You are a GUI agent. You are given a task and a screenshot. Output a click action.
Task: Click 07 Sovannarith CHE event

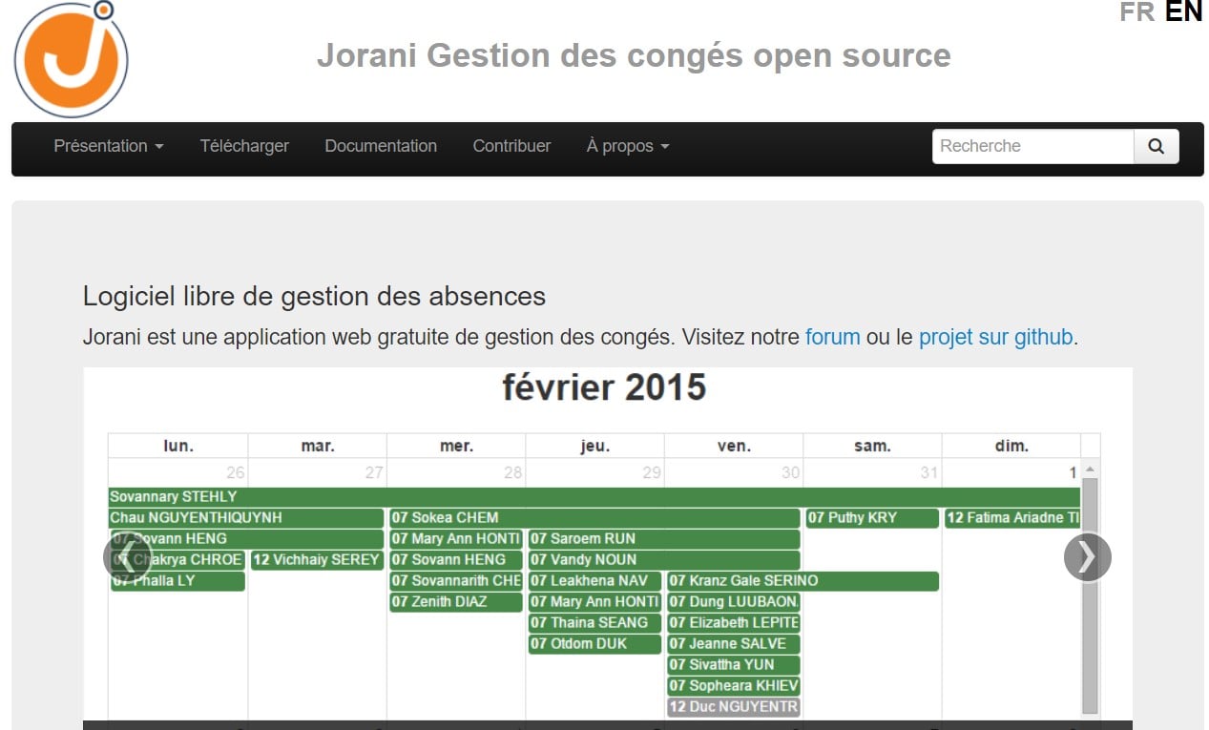(x=456, y=581)
